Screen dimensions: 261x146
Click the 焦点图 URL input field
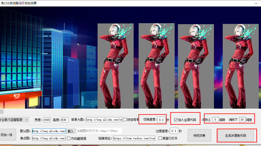49,138
